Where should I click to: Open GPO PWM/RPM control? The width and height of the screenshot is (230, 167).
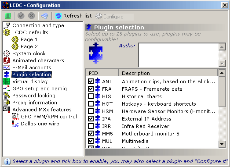[x=49, y=117]
